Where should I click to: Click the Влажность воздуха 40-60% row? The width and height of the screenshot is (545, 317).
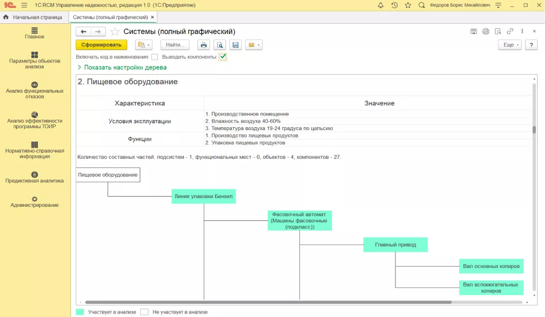(368, 121)
